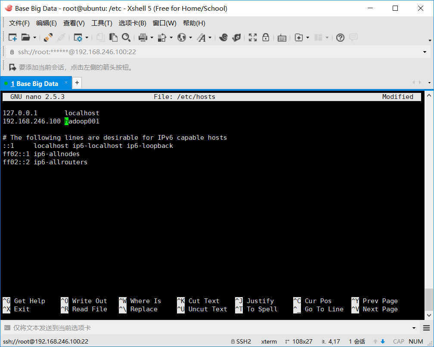Click the blue download arrow in status bar
The image size is (434, 347).
coord(383,341)
